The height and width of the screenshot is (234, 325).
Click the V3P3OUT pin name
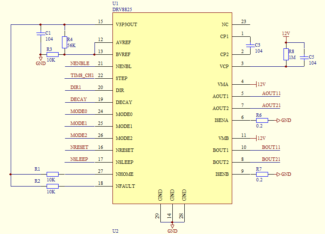click(x=127, y=24)
